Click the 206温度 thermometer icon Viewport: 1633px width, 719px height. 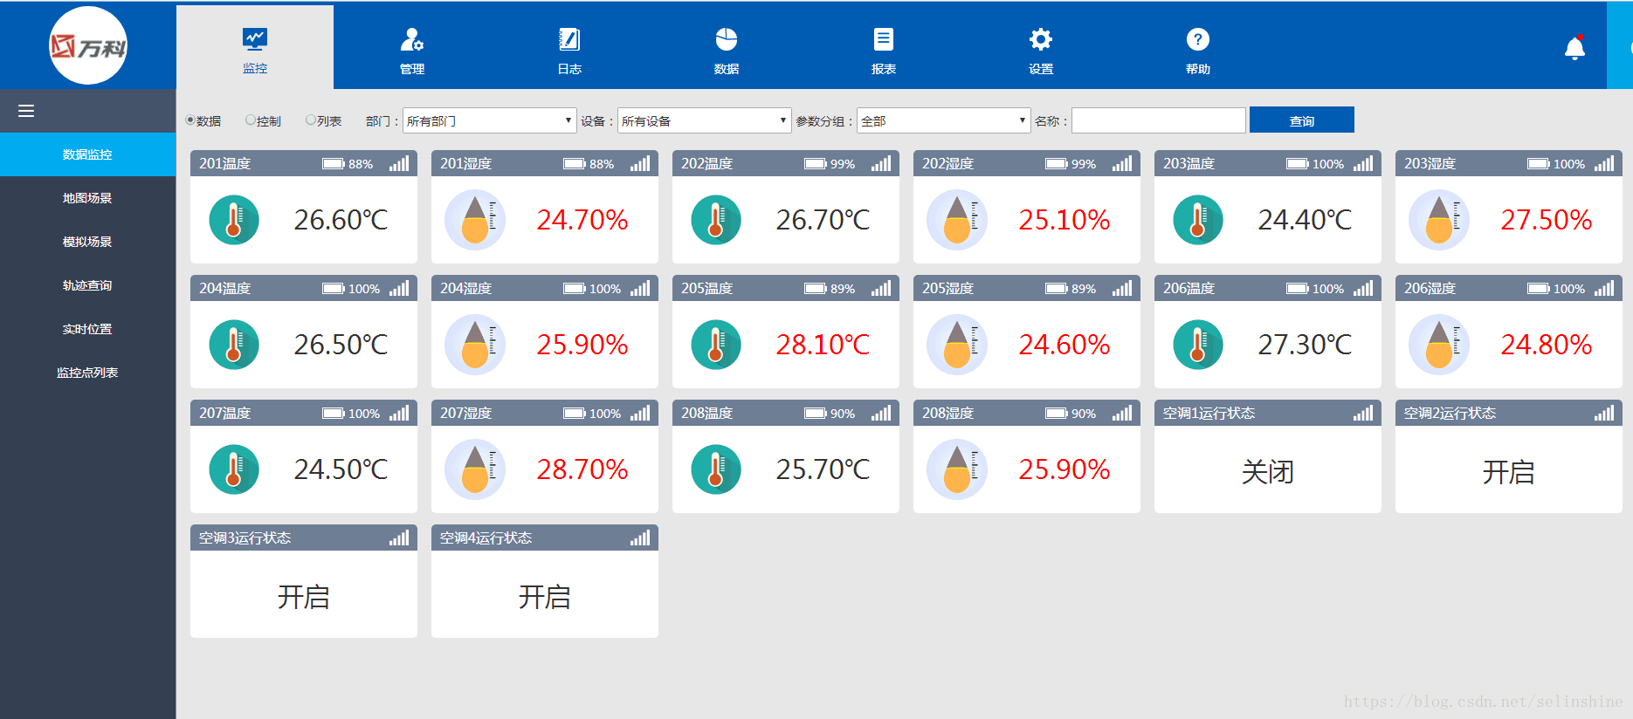(x=1198, y=345)
